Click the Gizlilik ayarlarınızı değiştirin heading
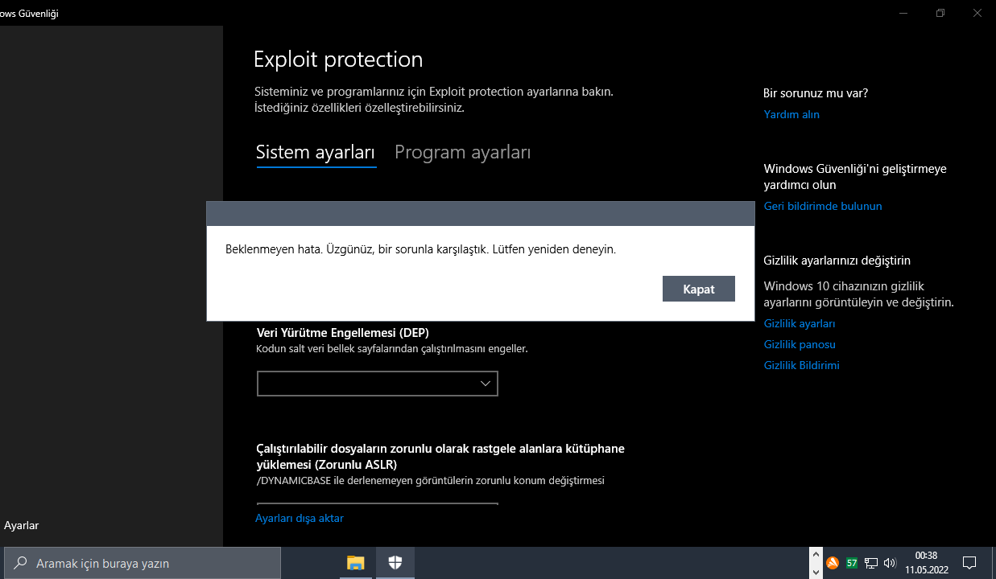 [x=837, y=261]
